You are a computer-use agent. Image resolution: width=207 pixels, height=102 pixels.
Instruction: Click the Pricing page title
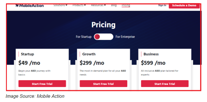(103, 25)
